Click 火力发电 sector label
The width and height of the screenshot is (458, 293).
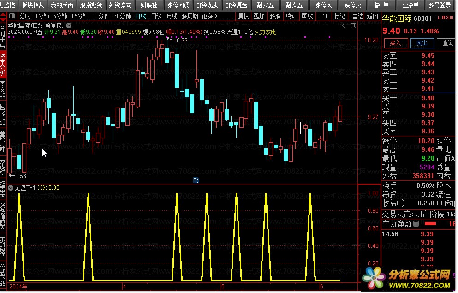point(265,32)
